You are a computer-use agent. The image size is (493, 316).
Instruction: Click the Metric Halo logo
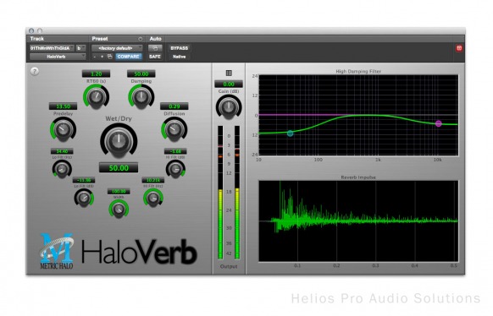click(57, 251)
